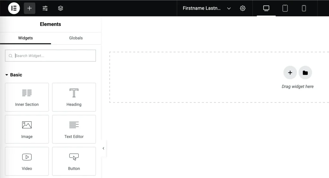Open Site Settings sliders icon
The height and width of the screenshot is (178, 329).
[x=45, y=8]
